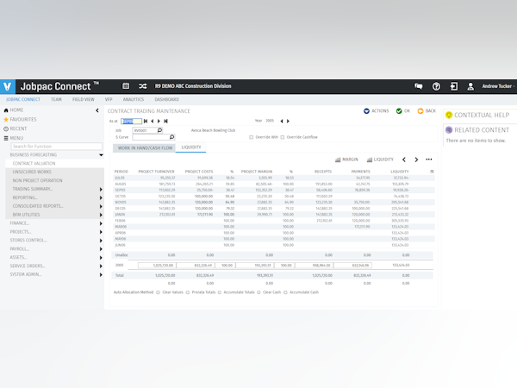Open the chat messages icon
Image resolution: width=517 pixels, height=388 pixels.
point(419,86)
